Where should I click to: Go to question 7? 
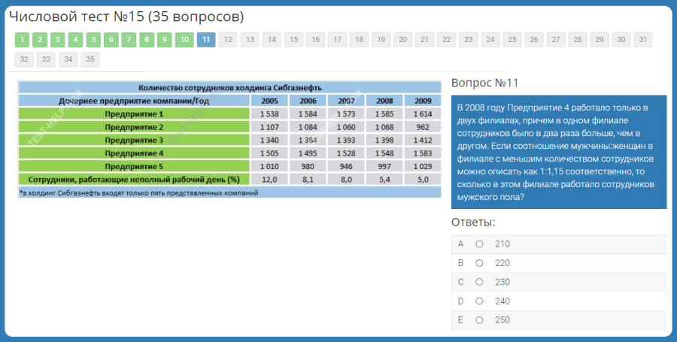(129, 40)
